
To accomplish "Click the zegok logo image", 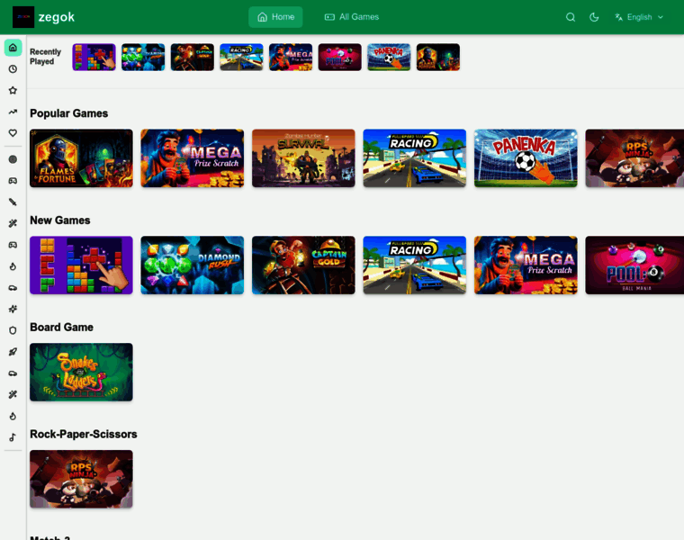I will 23,17.
